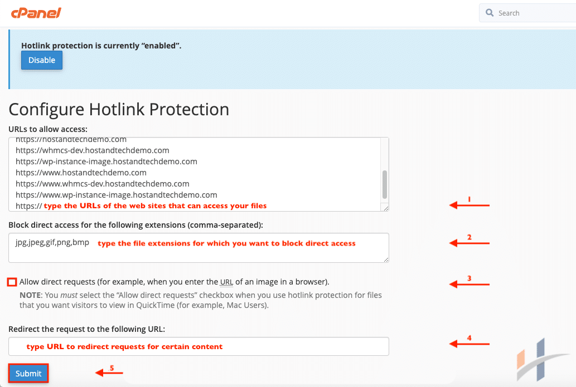The image size is (576, 387).
Task: Click the Disable button for hotlink protection
Action: tap(41, 60)
